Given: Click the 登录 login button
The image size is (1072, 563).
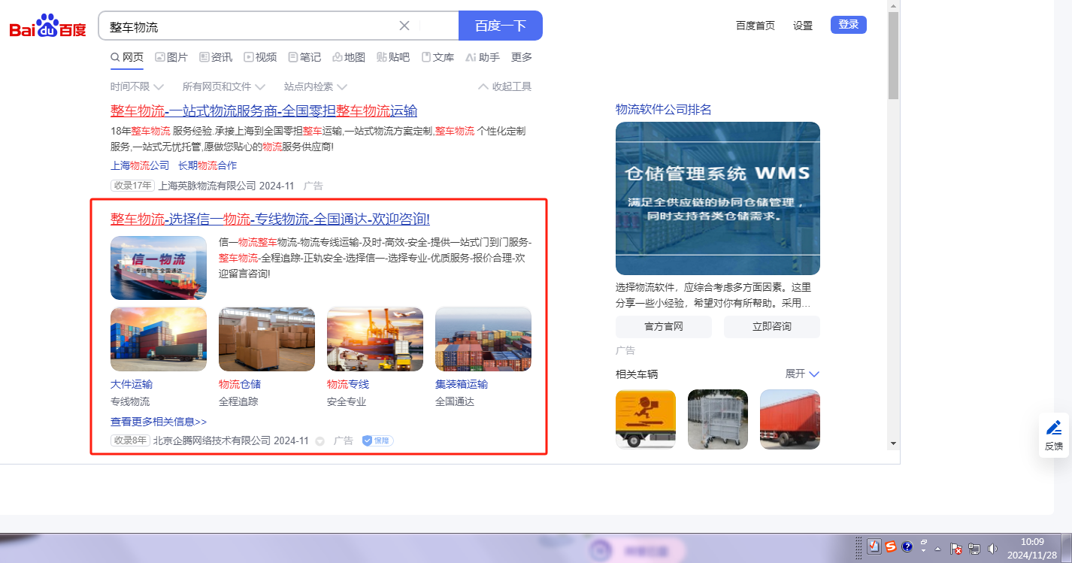Looking at the screenshot, I should coord(849,25).
